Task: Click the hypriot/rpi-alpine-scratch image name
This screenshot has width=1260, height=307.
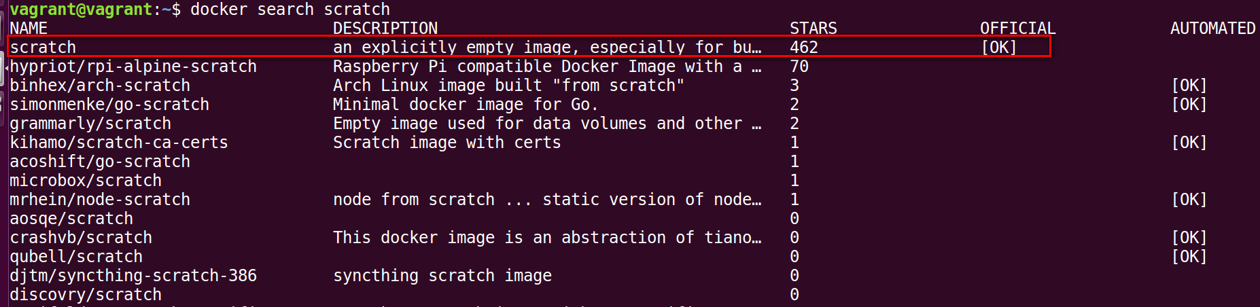Action: (x=133, y=67)
